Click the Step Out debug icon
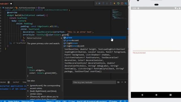The height and width of the screenshot is (102, 181). (x=111, y=3)
